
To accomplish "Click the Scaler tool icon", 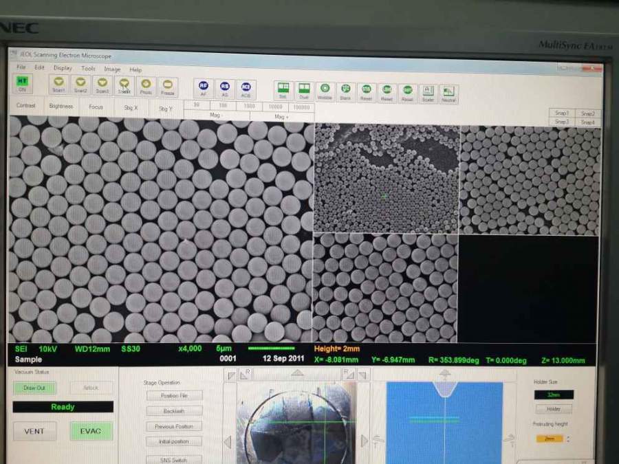I will point(428,93).
